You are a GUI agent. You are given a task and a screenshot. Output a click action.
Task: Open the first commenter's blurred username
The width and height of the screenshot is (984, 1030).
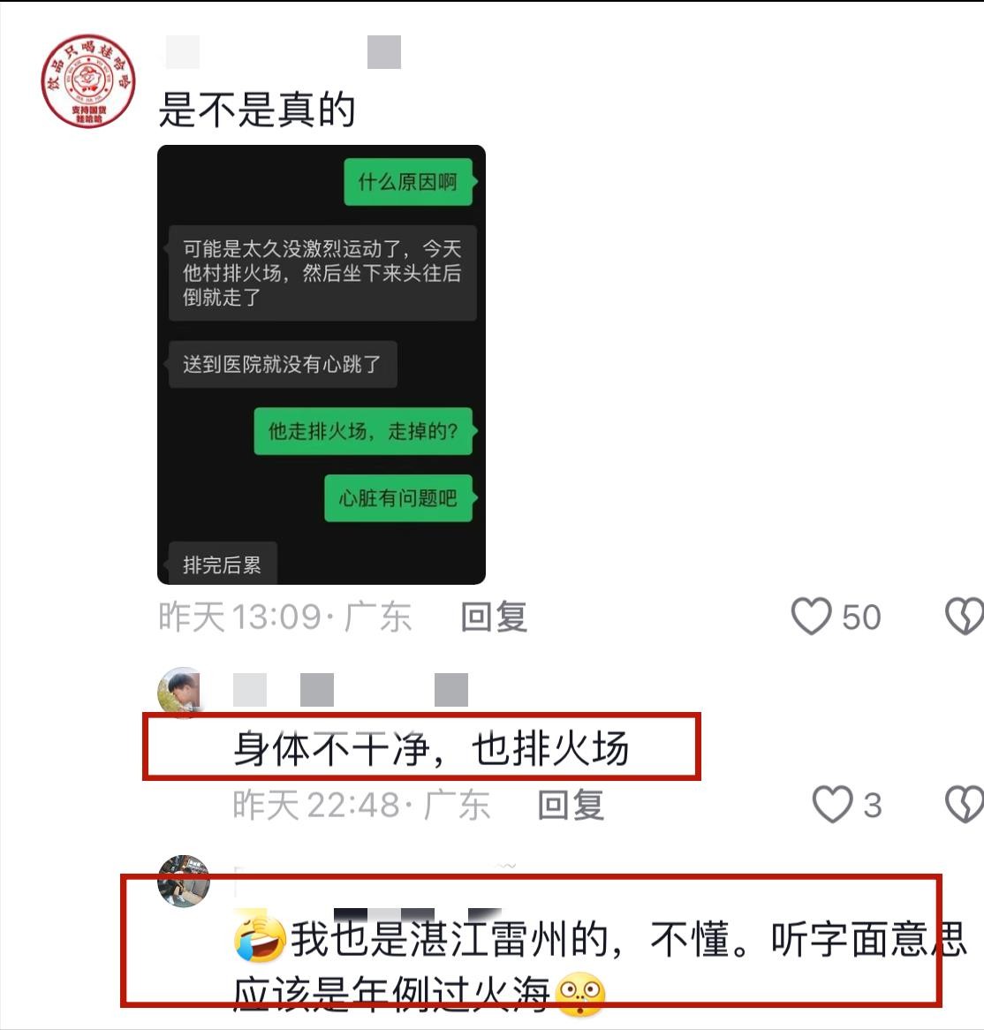click(284, 52)
